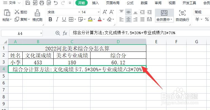Expand the font size 14 dropdown
This screenshot has width=210, height=110.
point(99,12)
